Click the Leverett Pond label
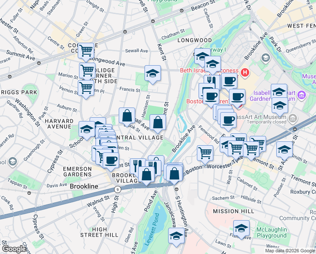316x254 pixels. (152, 229)
